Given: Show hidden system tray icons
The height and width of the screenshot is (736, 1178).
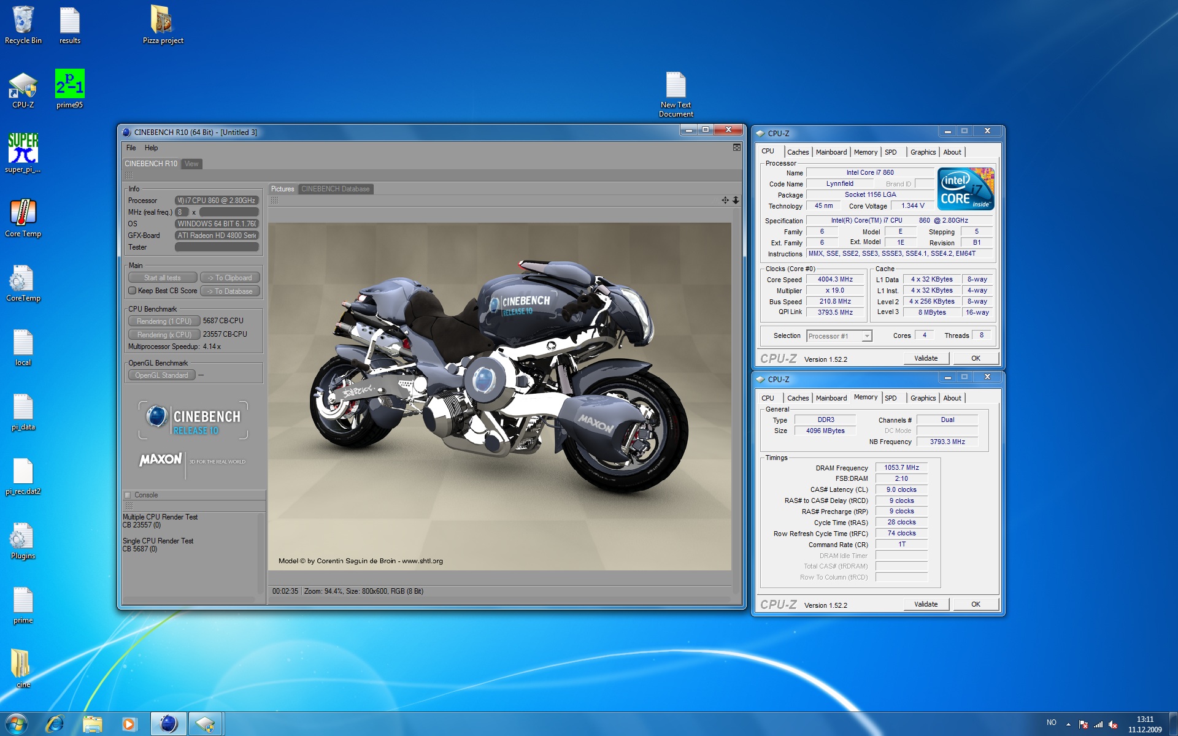Looking at the screenshot, I should tap(1068, 724).
